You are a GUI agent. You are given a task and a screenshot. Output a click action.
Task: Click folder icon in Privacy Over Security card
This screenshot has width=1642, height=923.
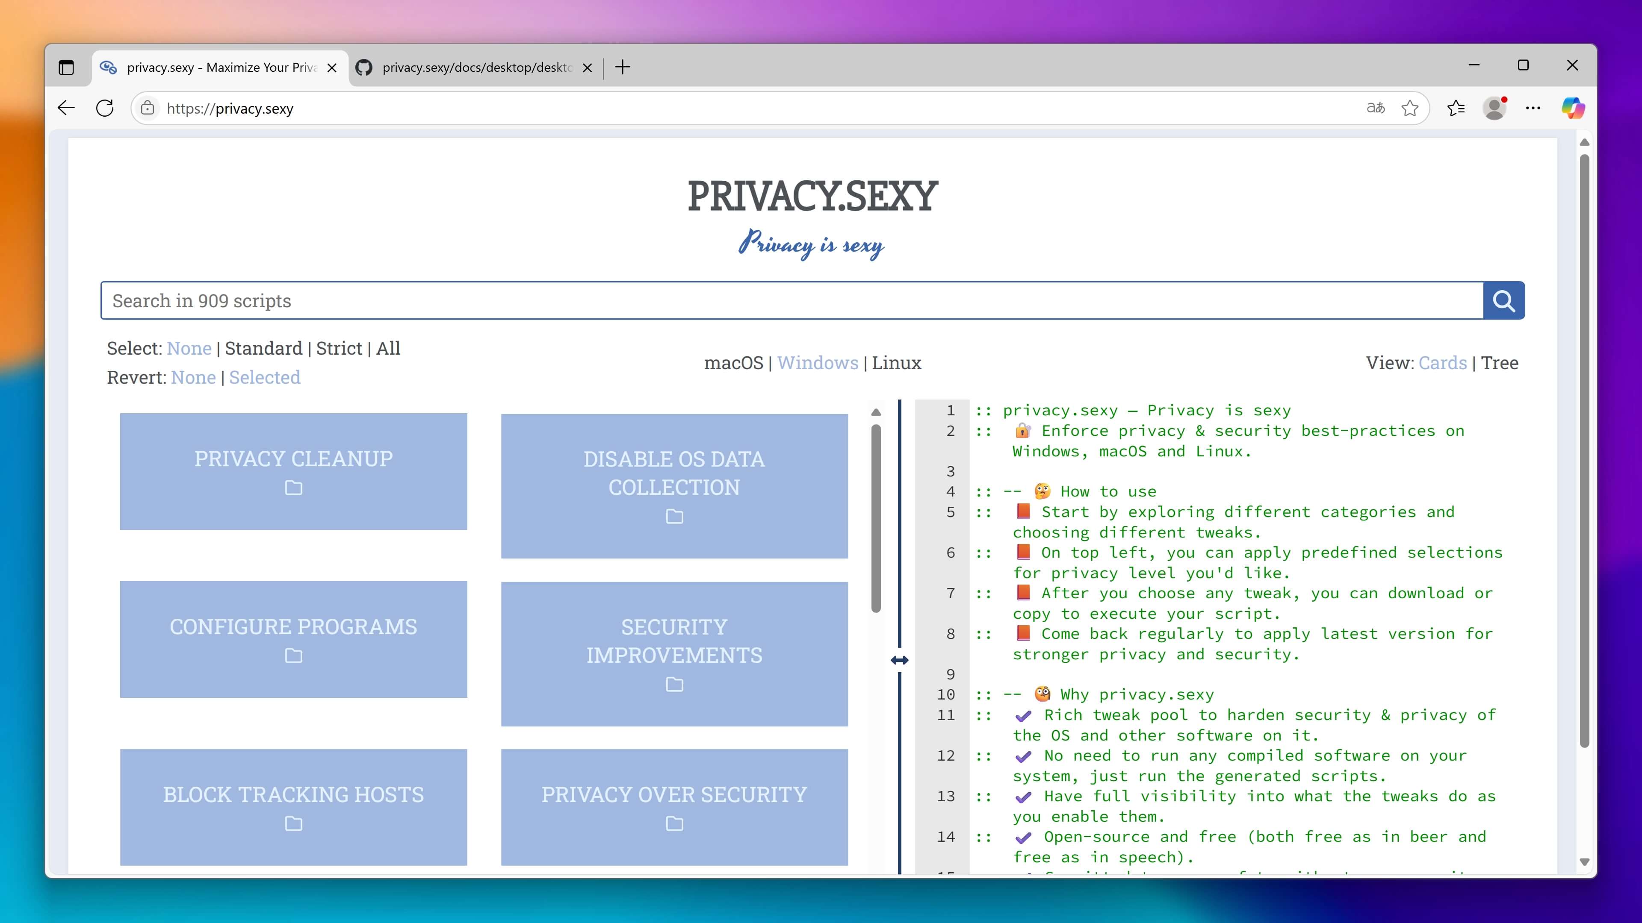[x=674, y=824]
